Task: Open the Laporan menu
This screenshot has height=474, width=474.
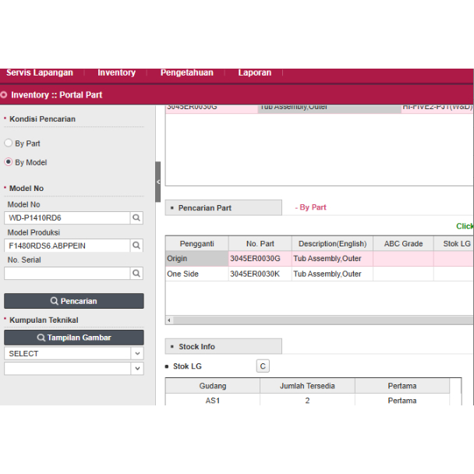Action: tap(255, 73)
